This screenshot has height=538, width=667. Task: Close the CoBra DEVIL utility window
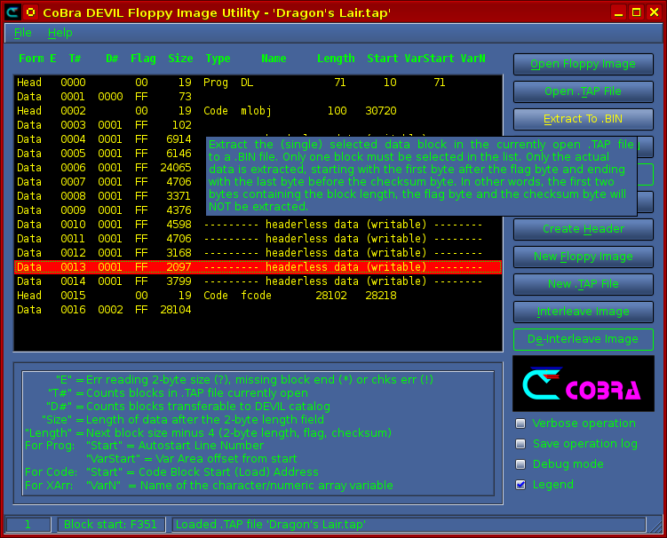coord(653,12)
